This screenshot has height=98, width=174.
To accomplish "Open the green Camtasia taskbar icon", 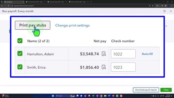I will [117, 96].
